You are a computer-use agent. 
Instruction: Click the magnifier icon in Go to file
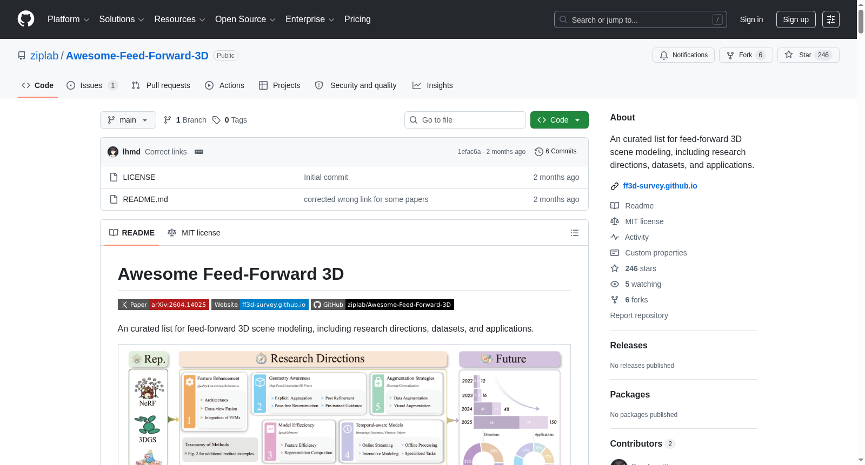click(414, 120)
